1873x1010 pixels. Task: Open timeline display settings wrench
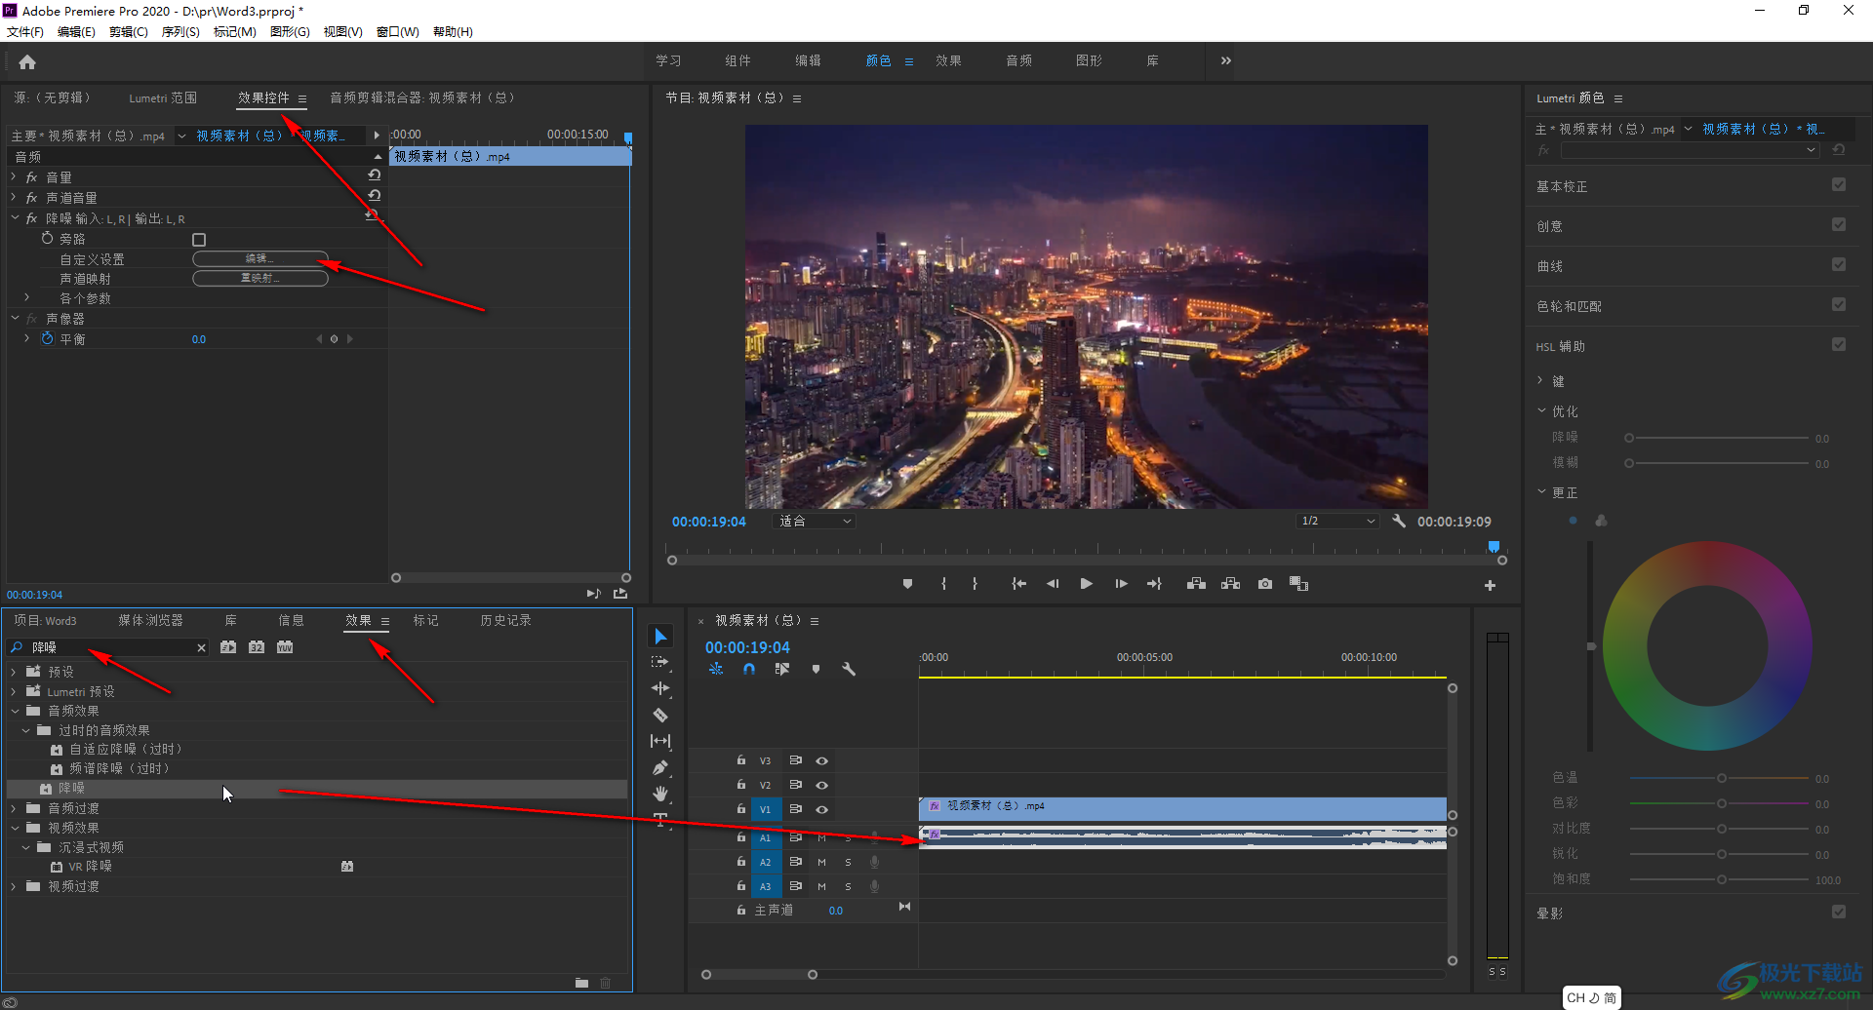[849, 669]
